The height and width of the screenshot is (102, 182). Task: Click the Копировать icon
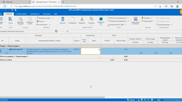click(x=73, y=19)
